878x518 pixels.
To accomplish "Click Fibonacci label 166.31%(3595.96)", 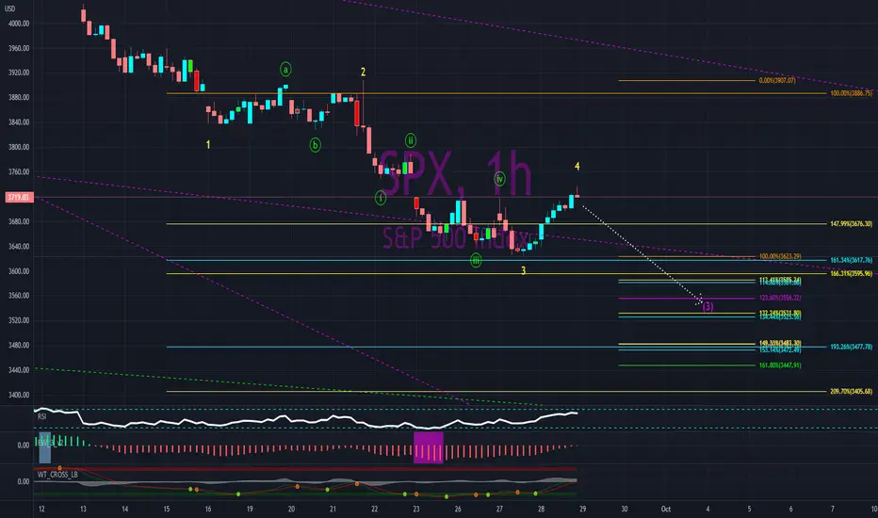I will [851, 274].
